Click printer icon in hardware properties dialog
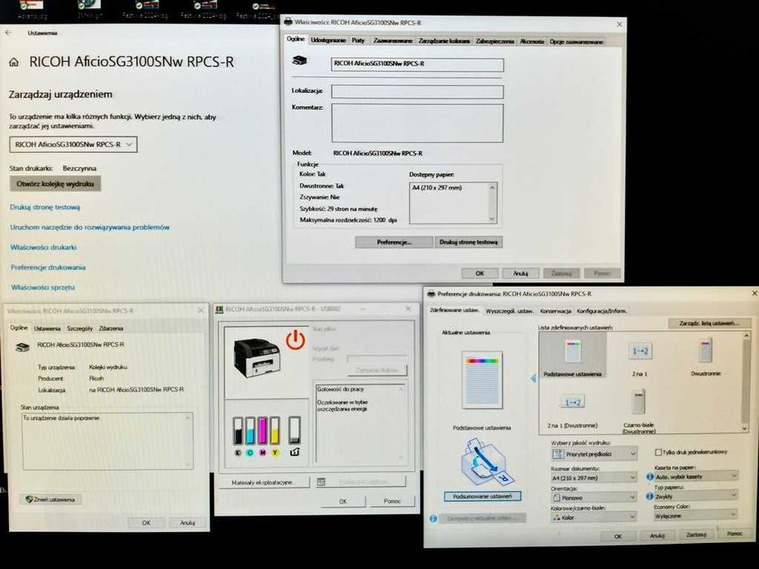This screenshot has width=759, height=569. click(22, 346)
